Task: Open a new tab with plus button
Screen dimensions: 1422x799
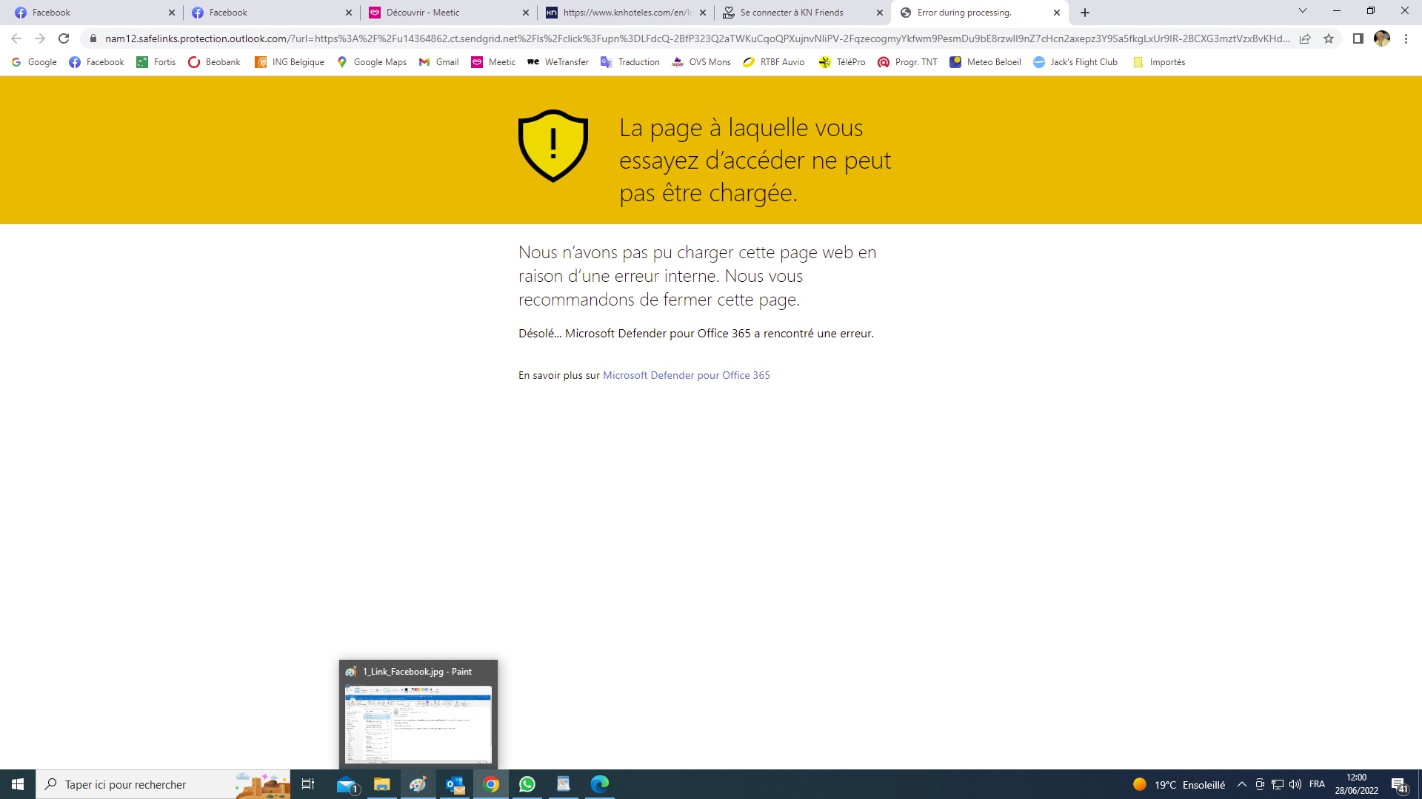Action: click(1085, 13)
